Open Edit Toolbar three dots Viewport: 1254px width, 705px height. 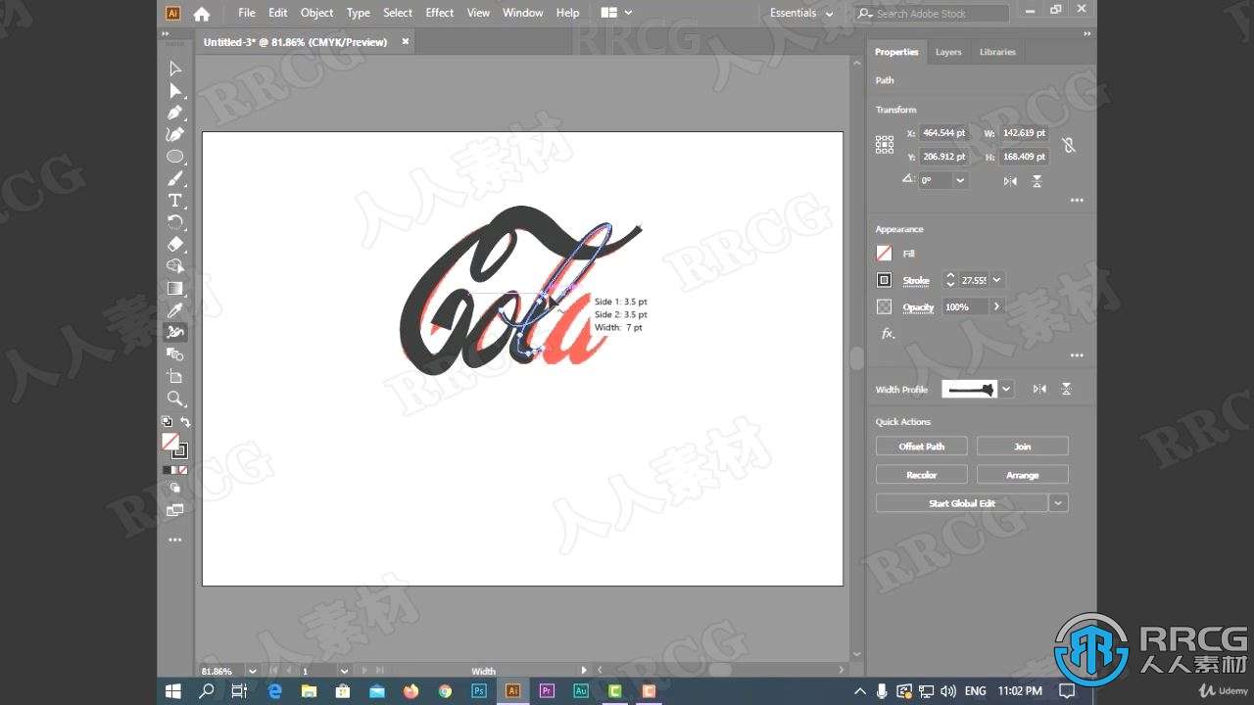point(175,540)
